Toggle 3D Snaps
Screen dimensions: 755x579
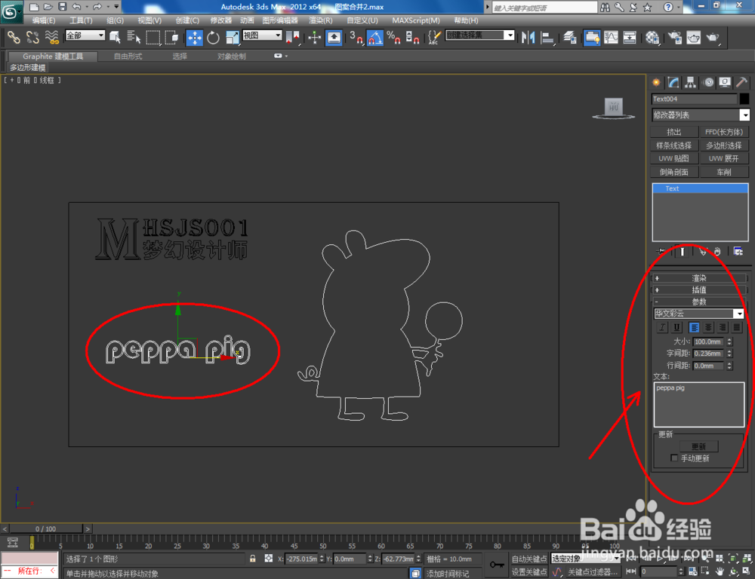[356, 37]
